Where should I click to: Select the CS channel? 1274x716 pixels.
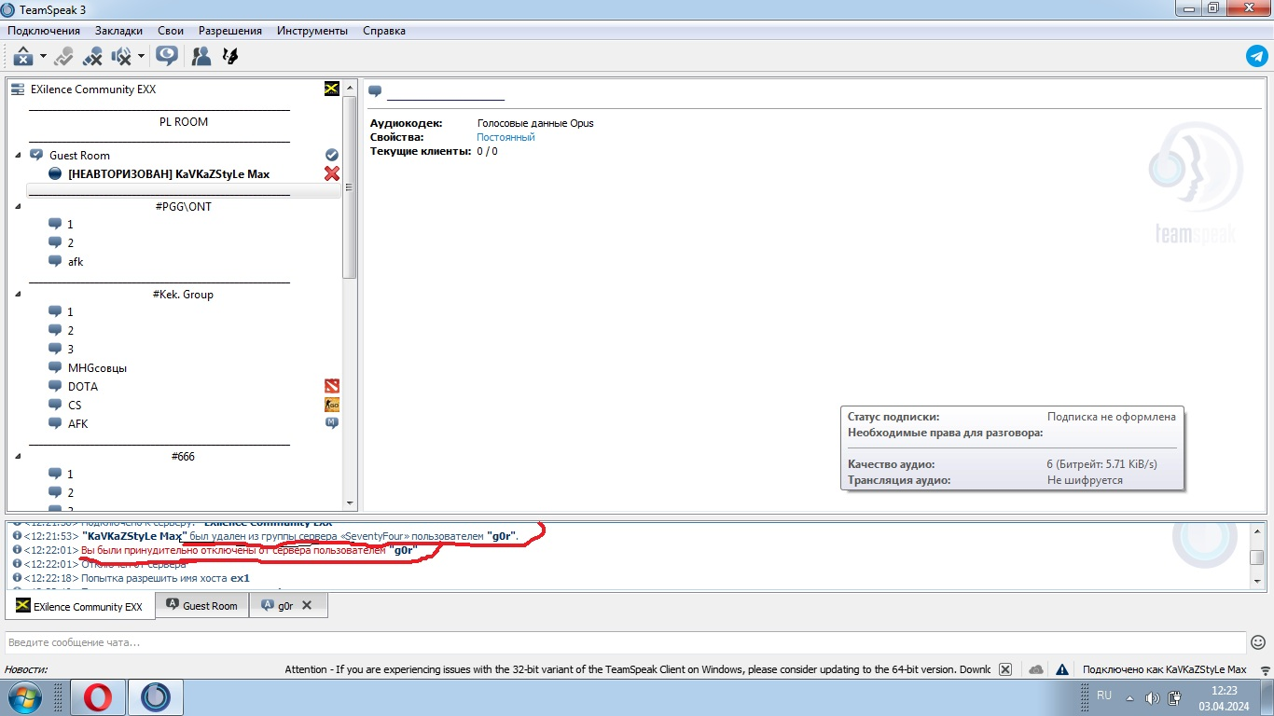75,406
